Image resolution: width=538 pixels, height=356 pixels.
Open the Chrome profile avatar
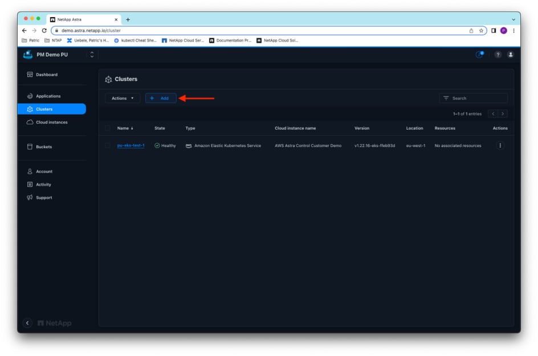point(503,31)
